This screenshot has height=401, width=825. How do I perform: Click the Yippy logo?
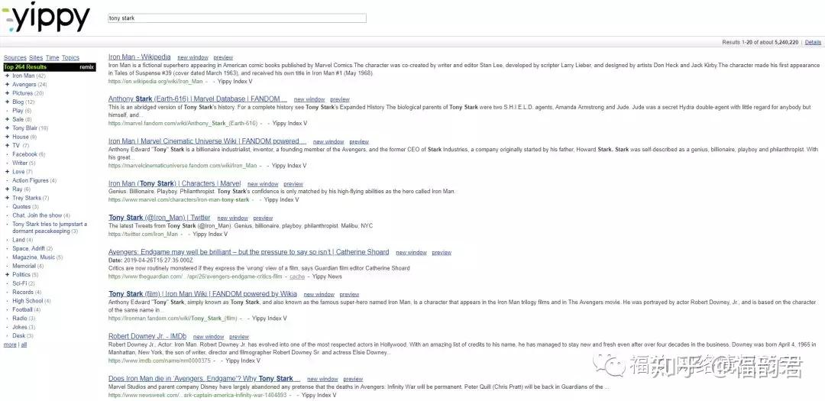(47, 18)
